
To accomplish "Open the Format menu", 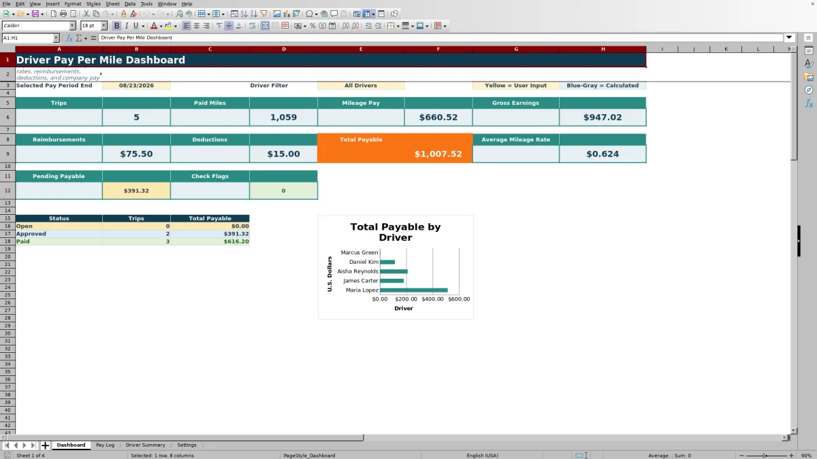I will point(73,3).
